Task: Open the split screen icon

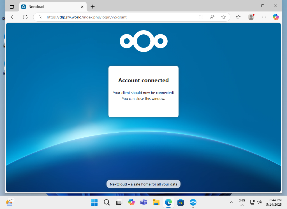Action: coord(201,17)
